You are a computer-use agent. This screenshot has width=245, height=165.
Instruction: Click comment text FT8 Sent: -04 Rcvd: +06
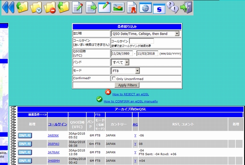tap(158, 154)
